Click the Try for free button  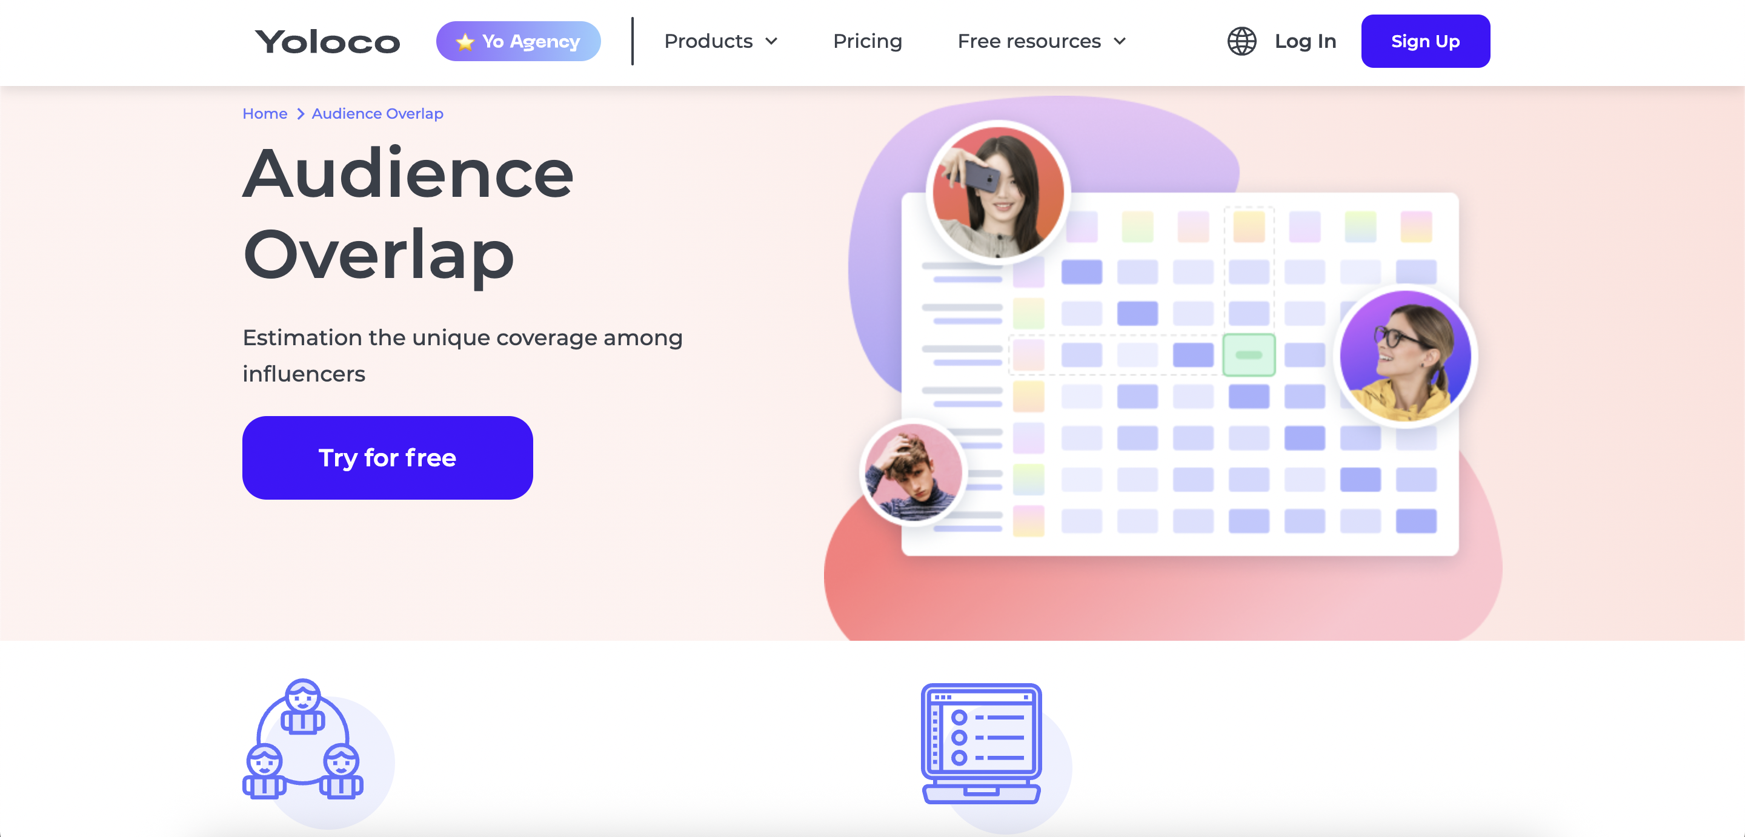tap(388, 458)
